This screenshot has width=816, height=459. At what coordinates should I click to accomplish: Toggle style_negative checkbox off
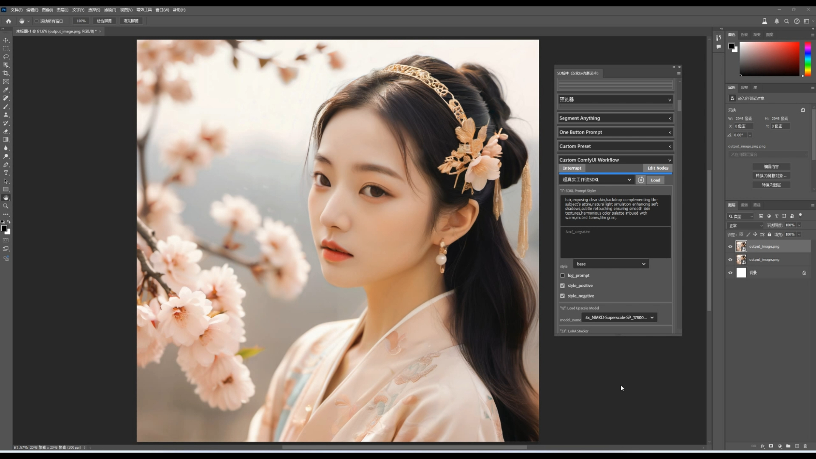[563, 295]
